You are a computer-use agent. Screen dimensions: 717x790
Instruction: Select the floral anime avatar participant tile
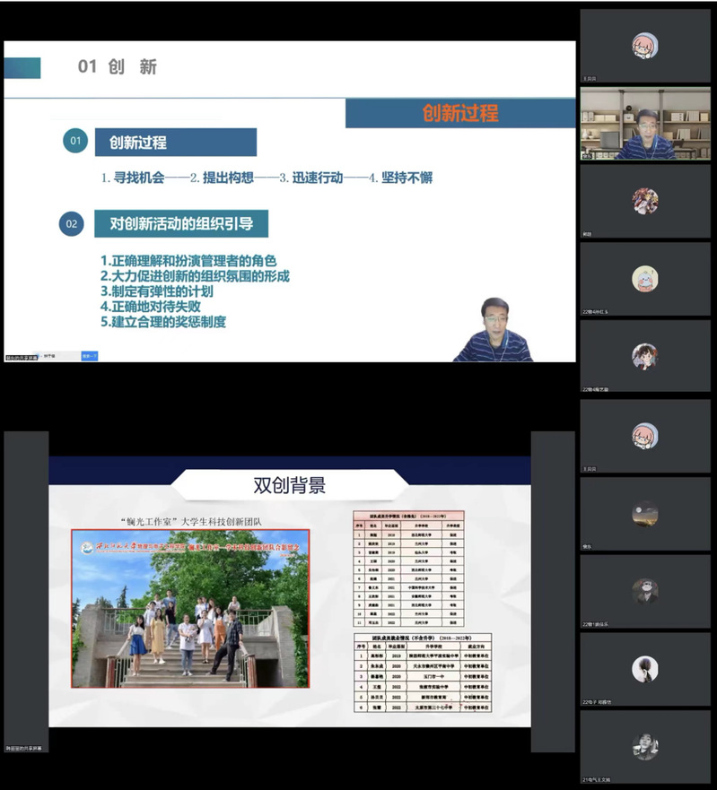click(x=644, y=201)
